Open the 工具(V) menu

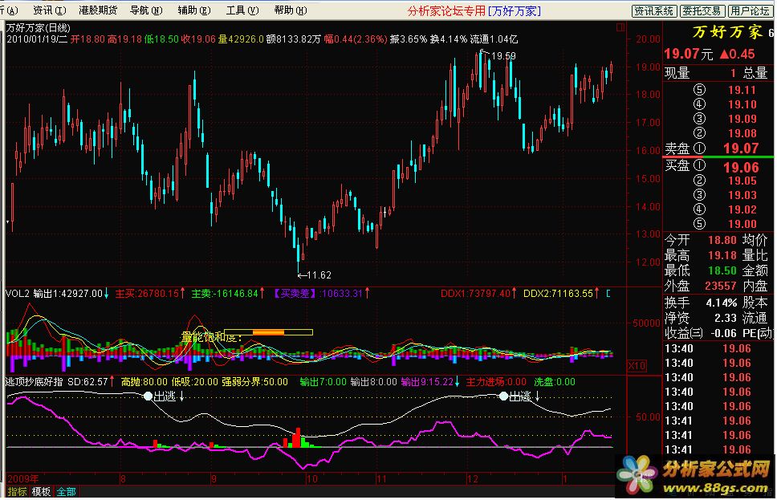[242, 10]
